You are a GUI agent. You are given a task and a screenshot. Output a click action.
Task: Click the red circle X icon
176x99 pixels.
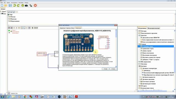click(35, 5)
